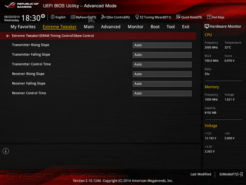View Last Modified settings

tap(201, 174)
